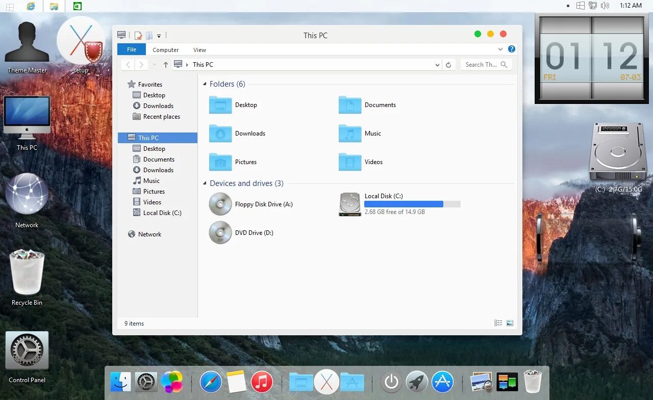Select the setup desktop icon
653x400 pixels.
pos(81,45)
